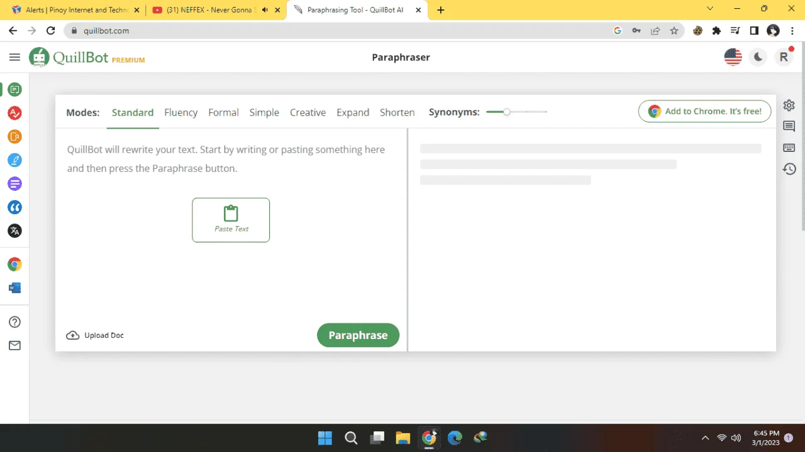
Task: Open the Translator sidebar icon
Action: 15,231
